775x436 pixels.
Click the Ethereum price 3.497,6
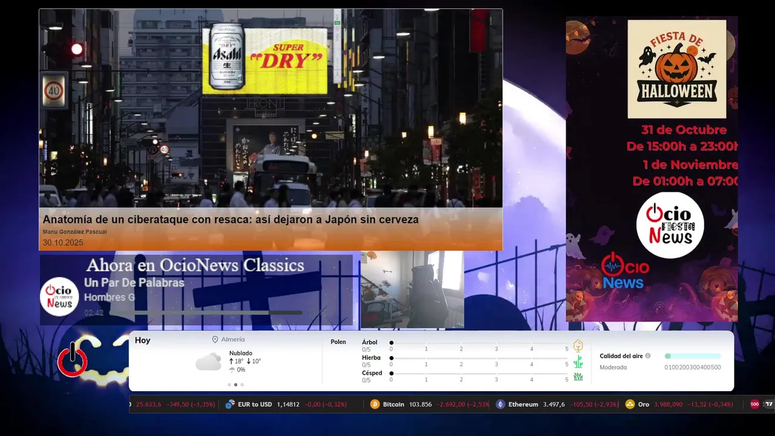554,404
